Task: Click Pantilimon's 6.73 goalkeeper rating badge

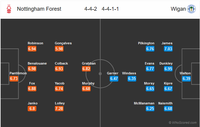Action: pos(14,79)
